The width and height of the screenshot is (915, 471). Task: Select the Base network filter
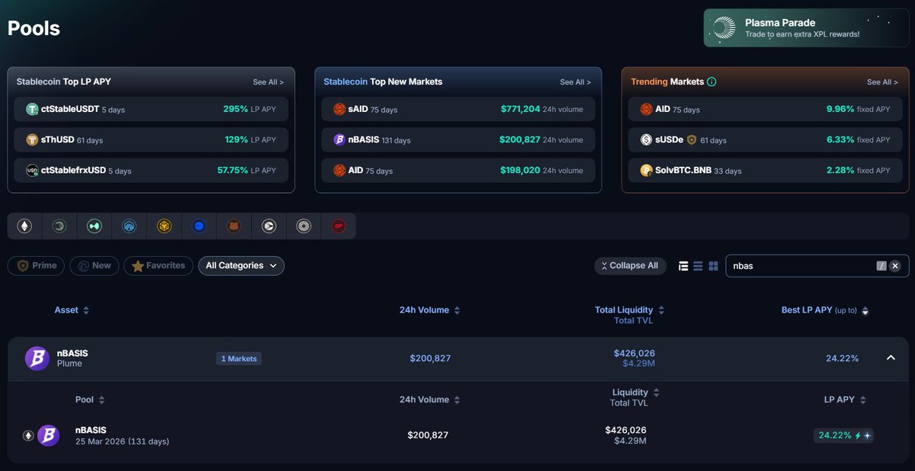[x=199, y=226]
